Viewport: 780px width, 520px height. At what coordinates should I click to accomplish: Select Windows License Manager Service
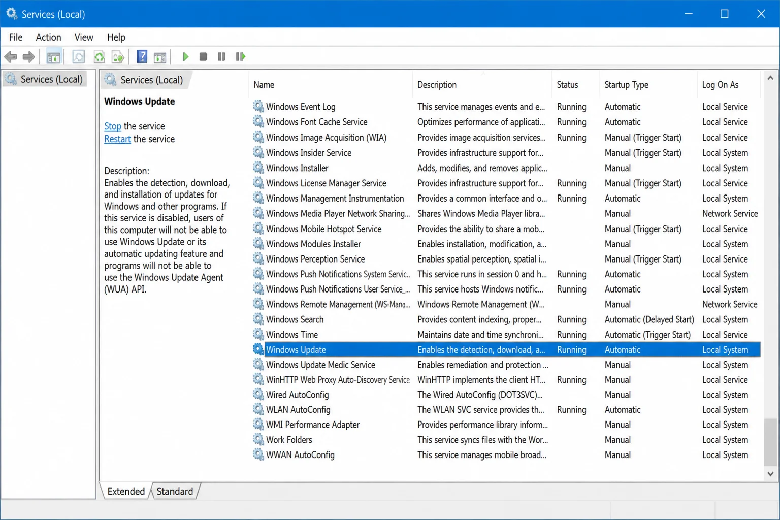click(x=506, y=183)
